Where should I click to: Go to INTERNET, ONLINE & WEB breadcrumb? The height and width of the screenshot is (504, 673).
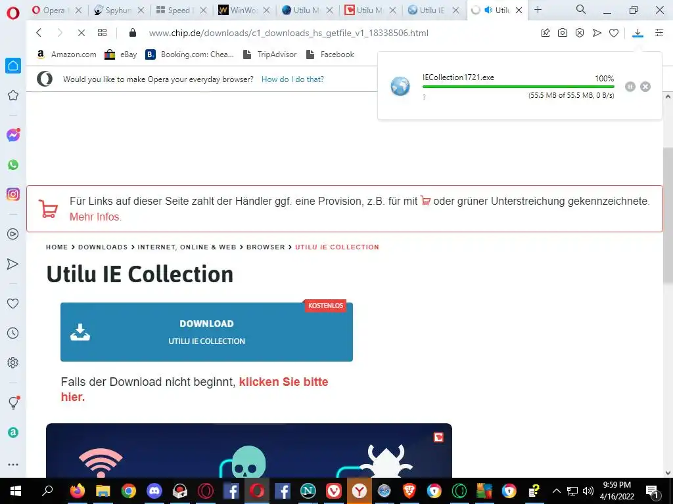coord(187,247)
